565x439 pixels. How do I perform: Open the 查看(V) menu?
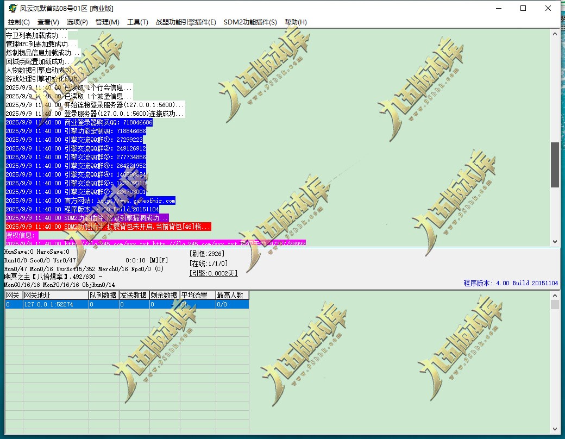point(48,22)
